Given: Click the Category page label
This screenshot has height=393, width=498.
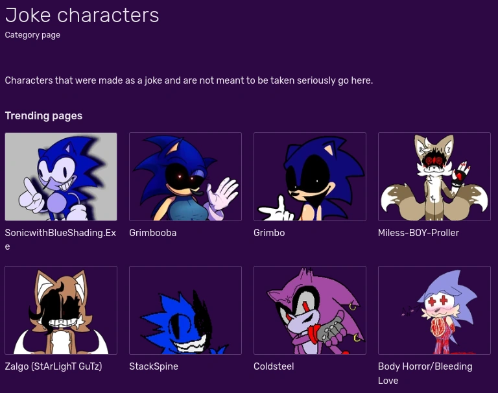Looking at the screenshot, I should 32,35.
